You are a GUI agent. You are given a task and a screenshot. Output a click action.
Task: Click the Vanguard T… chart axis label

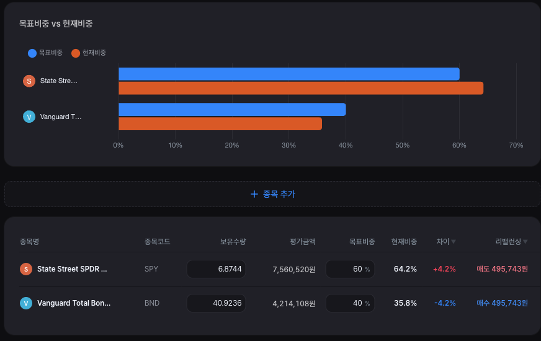pyautogui.click(x=61, y=117)
